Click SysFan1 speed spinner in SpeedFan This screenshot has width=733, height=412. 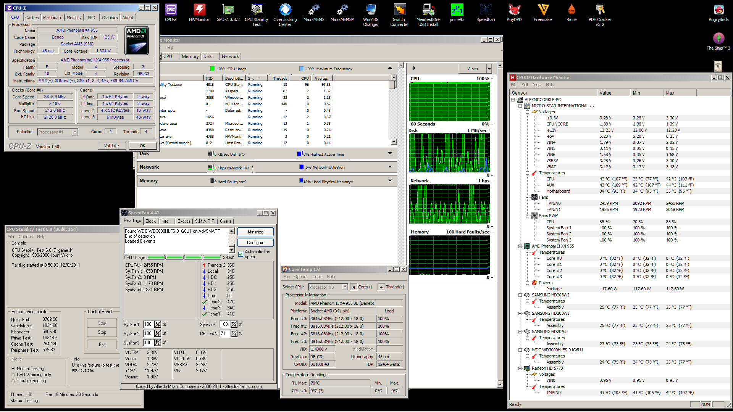point(158,324)
